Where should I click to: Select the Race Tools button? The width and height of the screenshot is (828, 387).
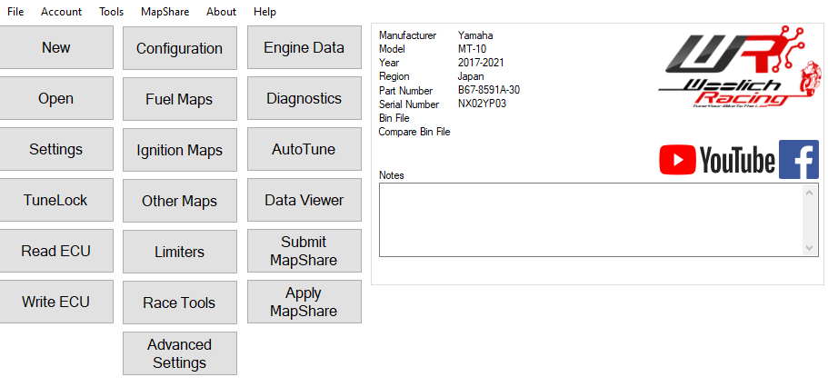click(179, 303)
